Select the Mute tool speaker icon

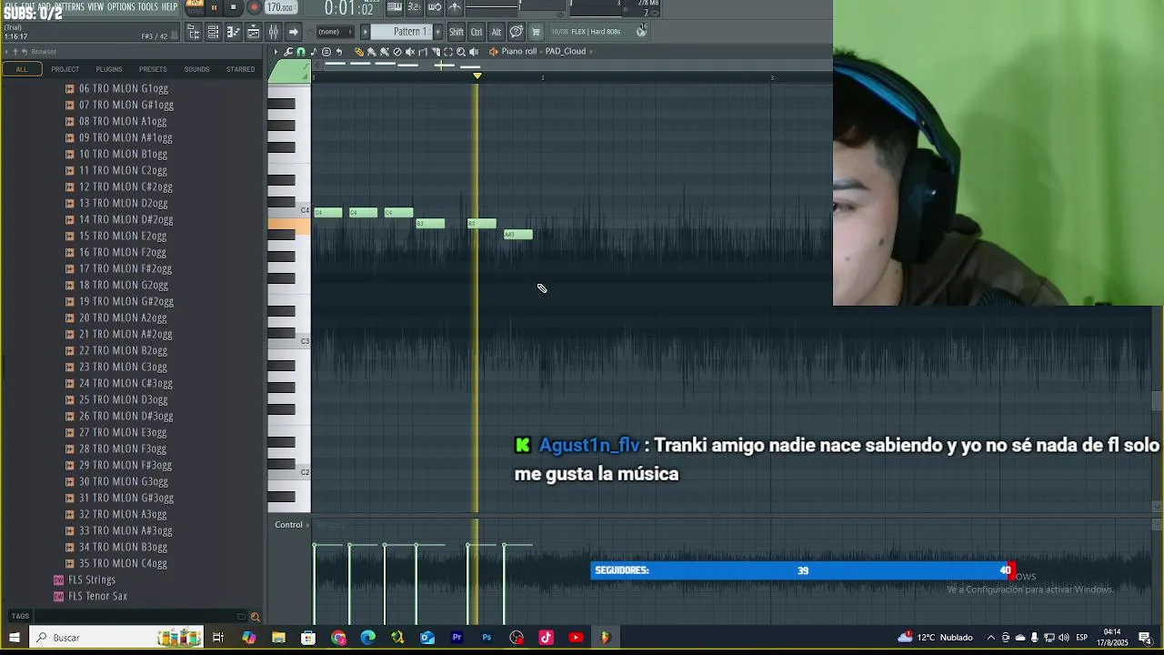(410, 52)
